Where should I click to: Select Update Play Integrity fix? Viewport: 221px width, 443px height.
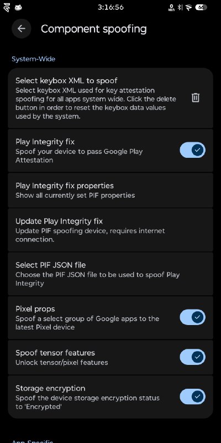[110, 230]
